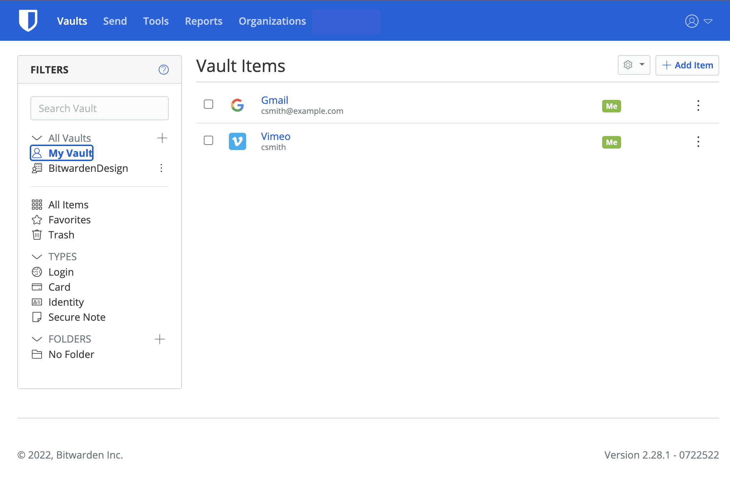Expand the Folders section

[x=37, y=339]
